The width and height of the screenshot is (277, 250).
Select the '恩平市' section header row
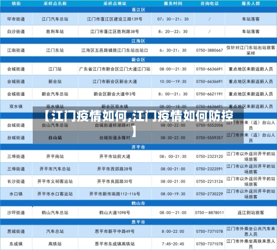(x=138, y=222)
